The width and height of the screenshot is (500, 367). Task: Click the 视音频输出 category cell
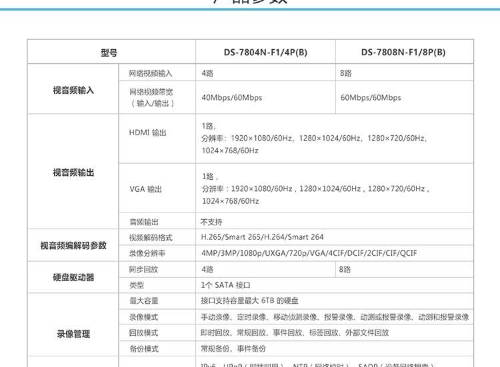[73, 173]
